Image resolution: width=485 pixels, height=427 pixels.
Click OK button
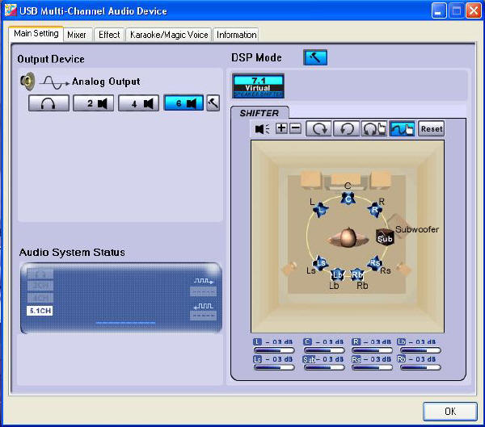(450, 411)
